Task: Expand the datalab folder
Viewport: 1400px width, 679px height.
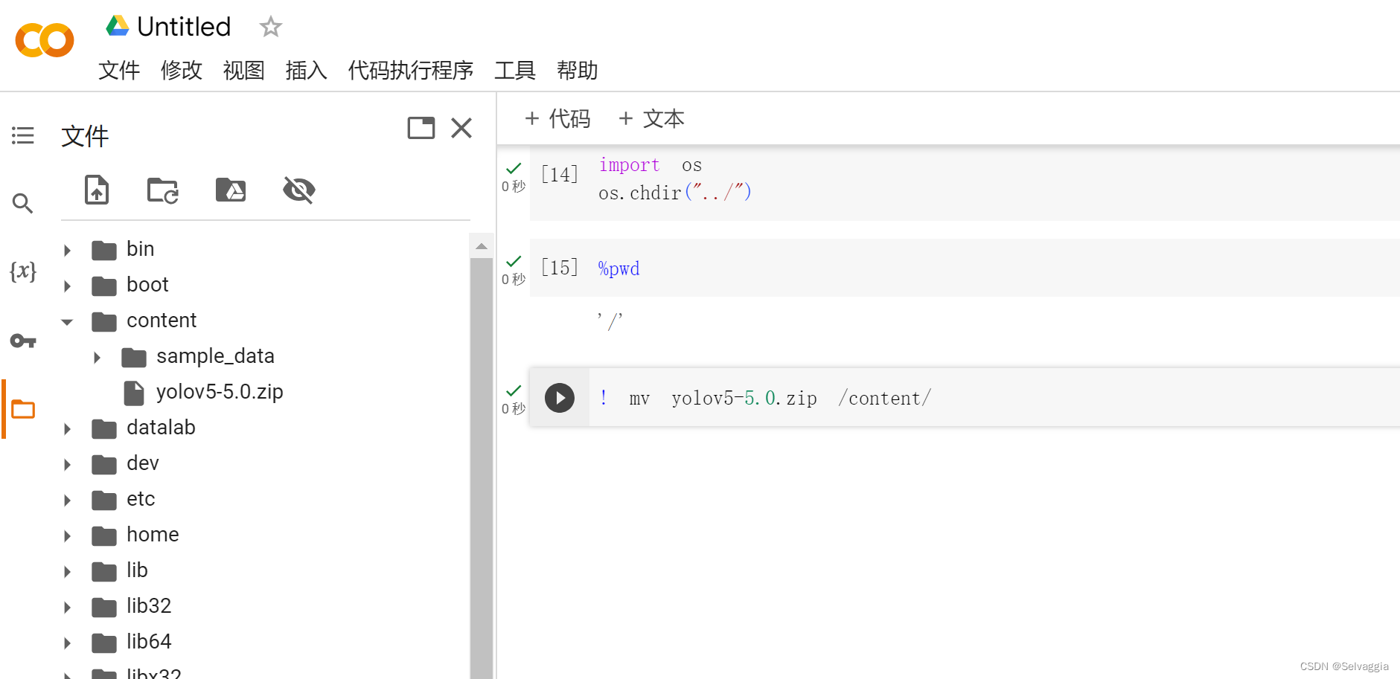Action: 68,428
